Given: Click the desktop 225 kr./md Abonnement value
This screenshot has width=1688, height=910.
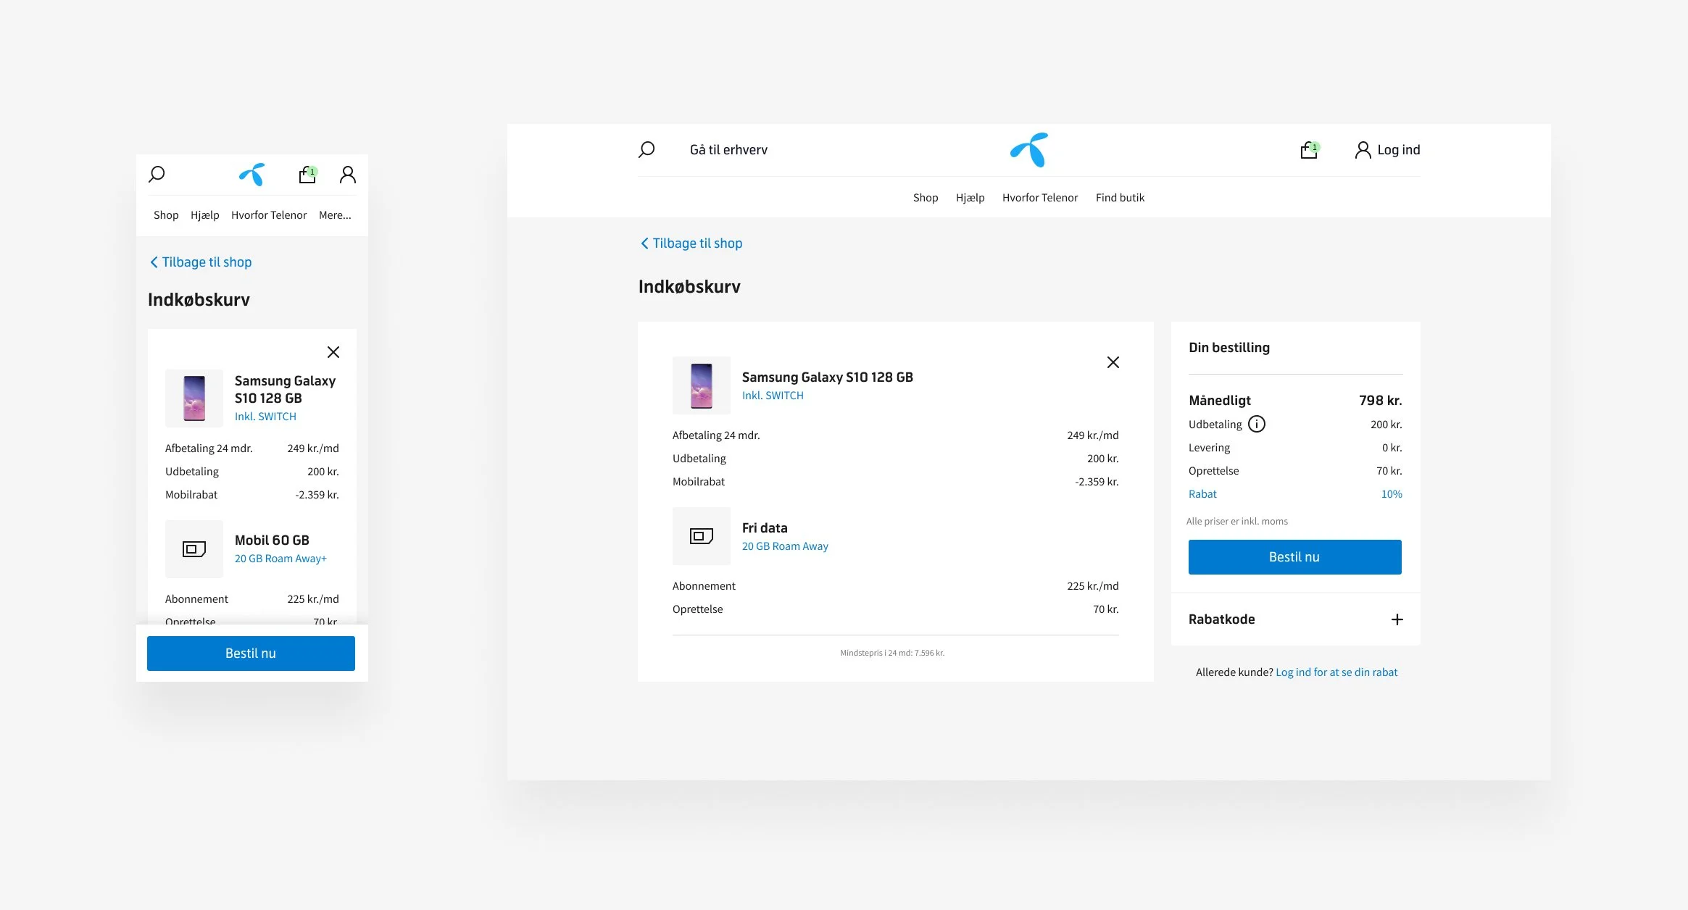Looking at the screenshot, I should [x=1093, y=586].
